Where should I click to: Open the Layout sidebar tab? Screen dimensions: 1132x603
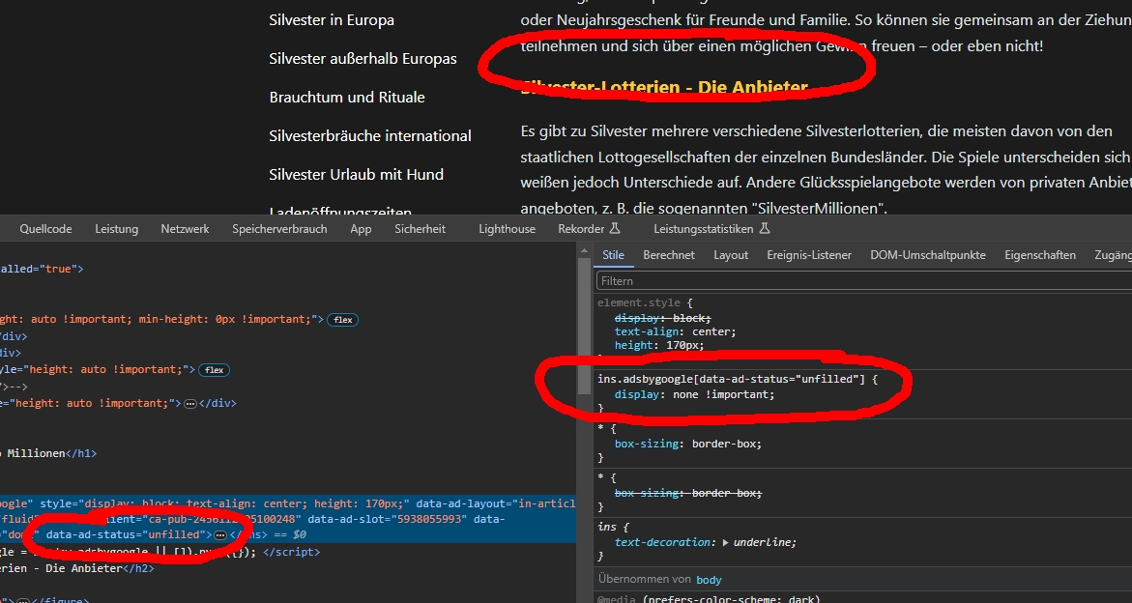click(731, 254)
